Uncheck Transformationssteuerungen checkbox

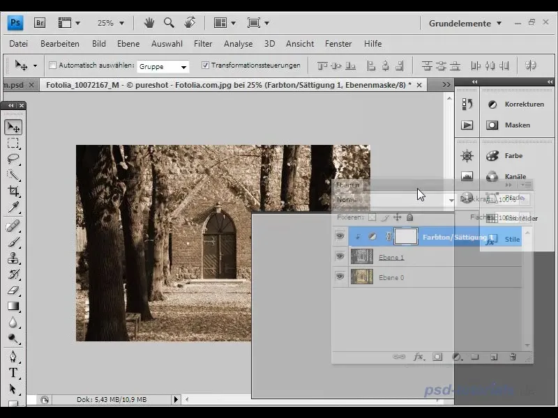(205, 65)
